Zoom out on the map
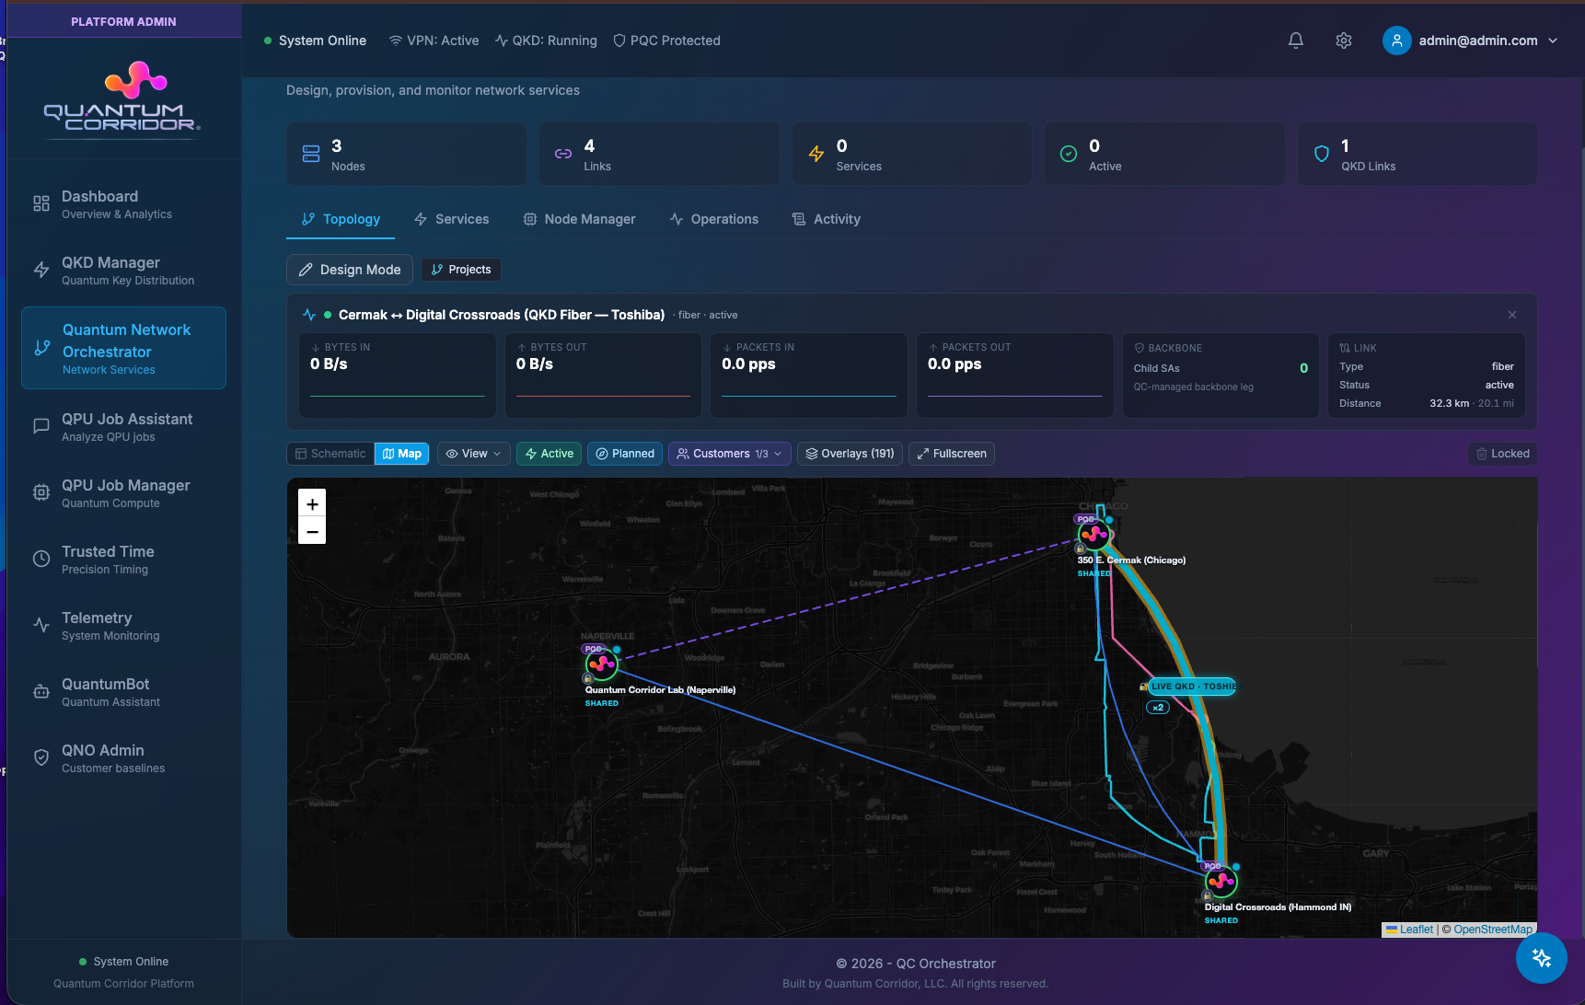 (x=312, y=531)
